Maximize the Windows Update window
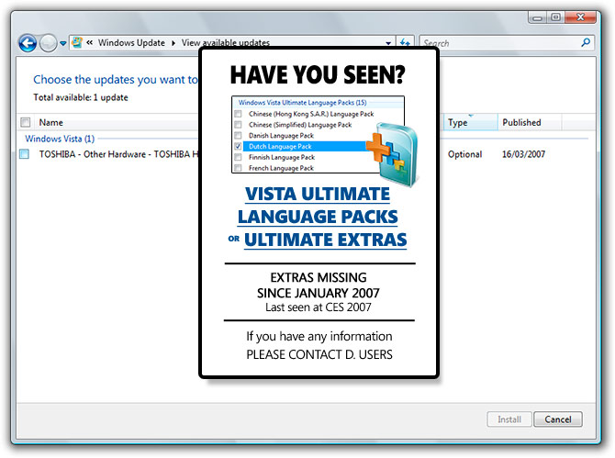Screen dimensions: 615x458 (x=555, y=17)
